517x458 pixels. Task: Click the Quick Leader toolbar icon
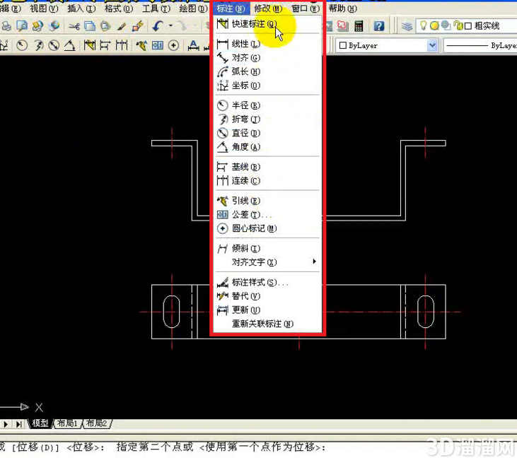pos(141,45)
